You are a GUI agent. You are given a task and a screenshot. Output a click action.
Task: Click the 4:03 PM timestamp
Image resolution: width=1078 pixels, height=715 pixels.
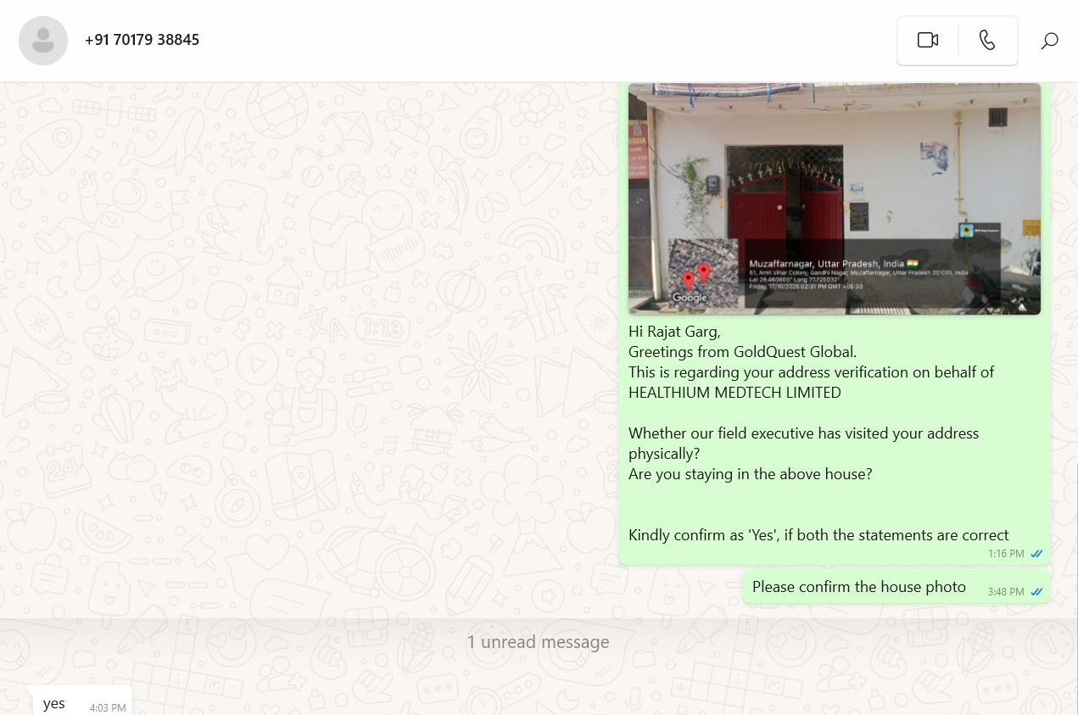click(x=108, y=707)
